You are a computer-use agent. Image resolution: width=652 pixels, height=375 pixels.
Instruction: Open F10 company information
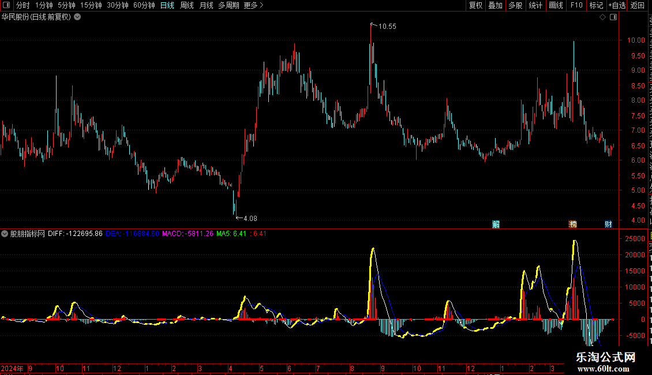[x=576, y=5]
